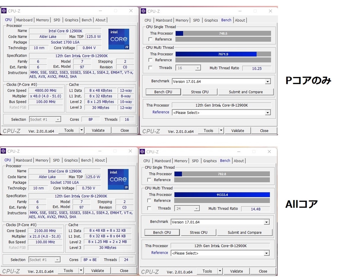The image size is (341, 277).
Task: Click the Core Speed value 2100.00 MHz
Action: 45,231
